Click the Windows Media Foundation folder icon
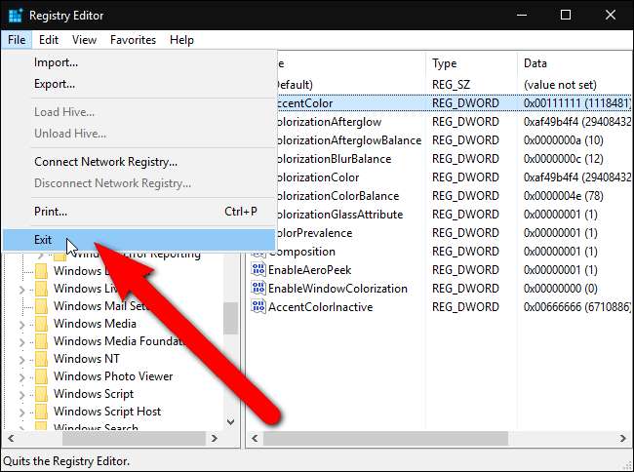This screenshot has height=472, width=634. pos(41,341)
